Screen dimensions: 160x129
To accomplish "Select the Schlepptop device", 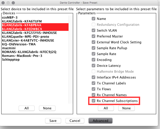I will click(x=35, y=60).
